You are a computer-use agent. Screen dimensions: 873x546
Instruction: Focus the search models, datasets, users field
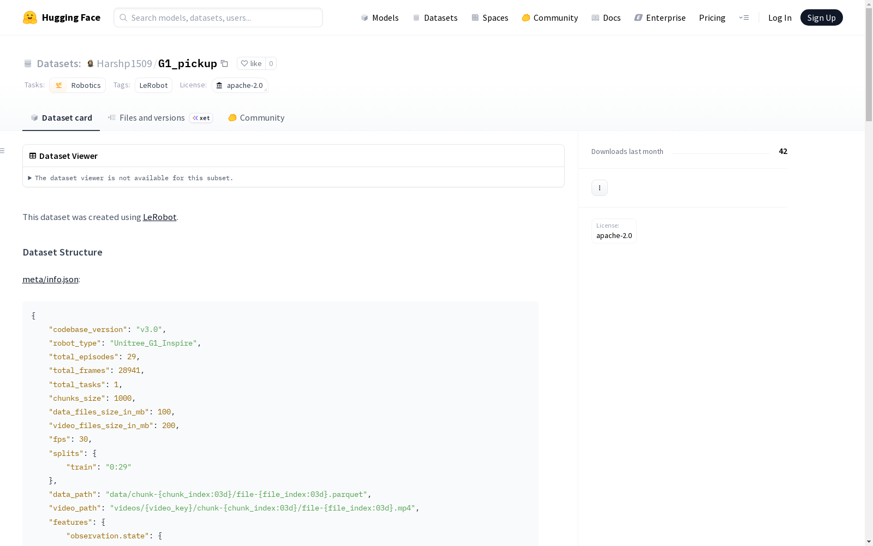tap(218, 17)
